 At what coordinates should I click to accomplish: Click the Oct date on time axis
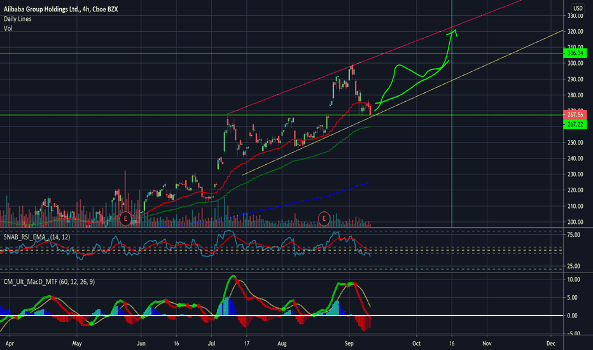(x=416, y=344)
